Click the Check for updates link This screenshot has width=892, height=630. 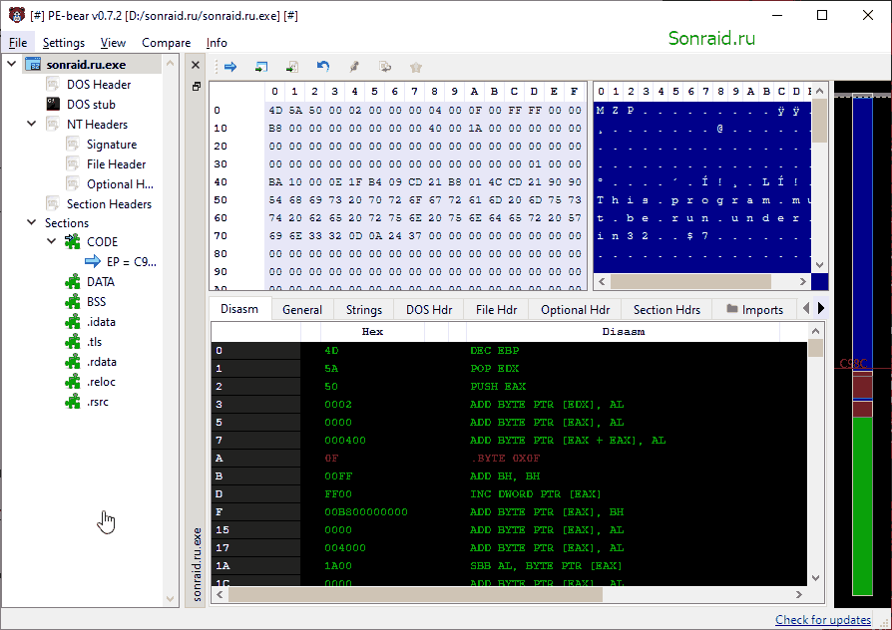click(823, 619)
